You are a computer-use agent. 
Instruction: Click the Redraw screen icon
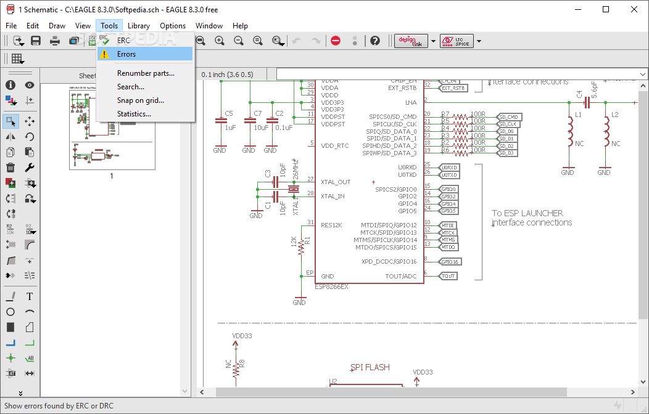pyautogui.click(x=257, y=41)
